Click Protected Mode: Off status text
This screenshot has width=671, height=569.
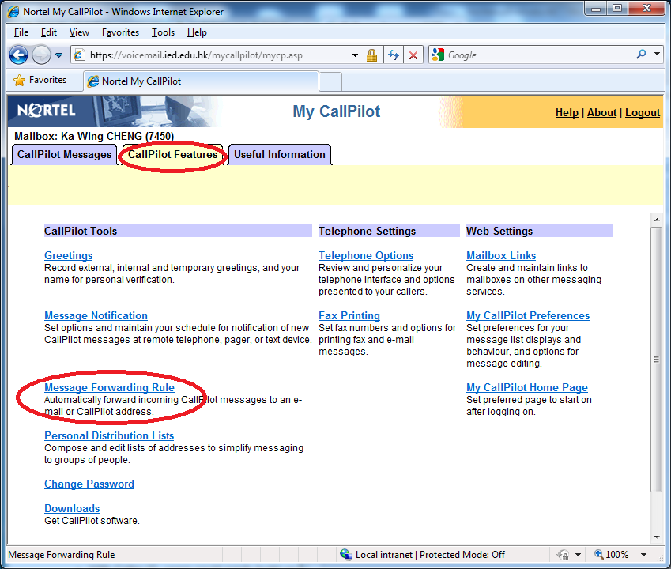point(462,555)
